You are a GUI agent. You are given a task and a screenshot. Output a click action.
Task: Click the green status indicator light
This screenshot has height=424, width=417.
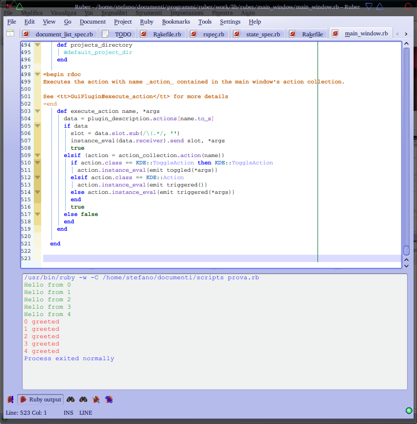coord(409,410)
